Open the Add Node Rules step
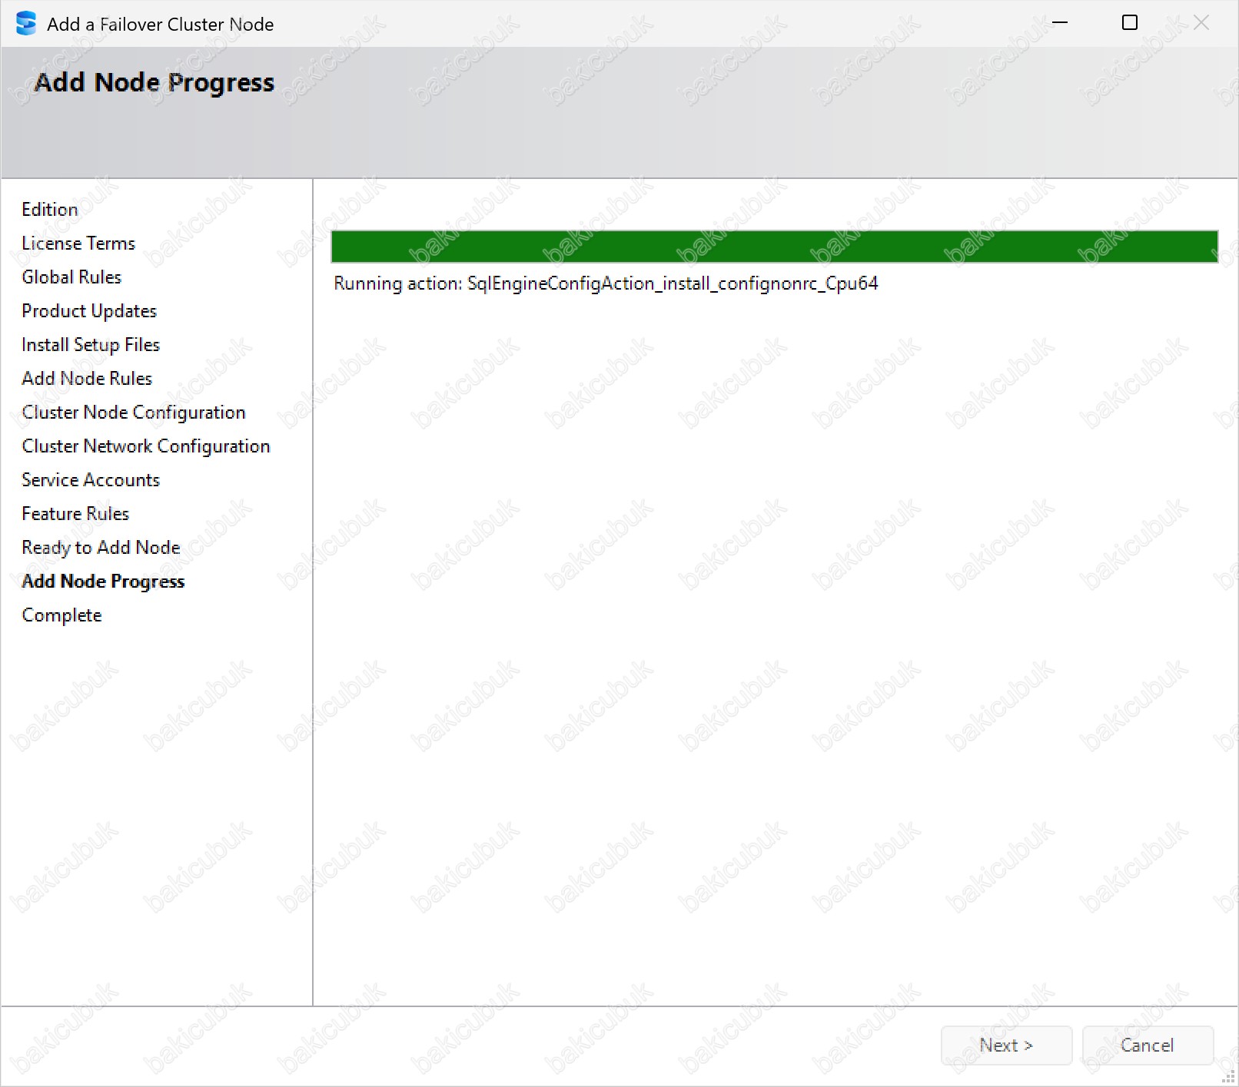The width and height of the screenshot is (1239, 1087). (x=87, y=379)
